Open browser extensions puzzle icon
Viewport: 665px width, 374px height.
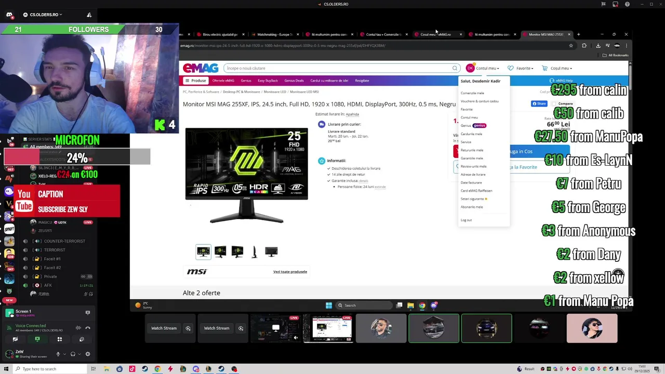584,46
